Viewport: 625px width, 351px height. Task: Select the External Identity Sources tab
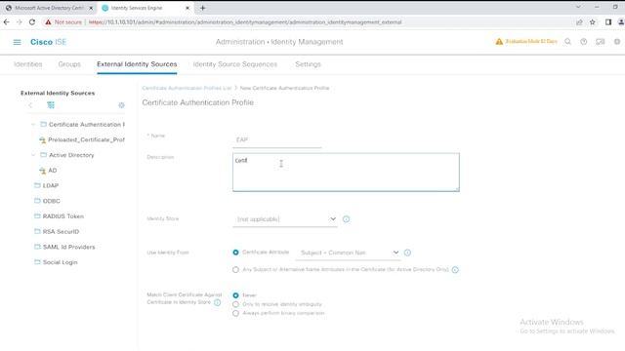coord(137,64)
